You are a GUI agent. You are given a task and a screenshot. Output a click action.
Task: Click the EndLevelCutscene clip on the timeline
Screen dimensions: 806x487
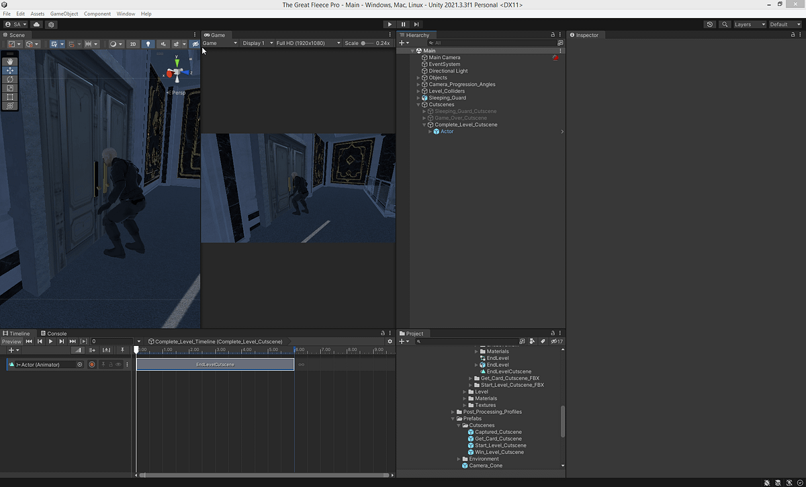pyautogui.click(x=215, y=364)
